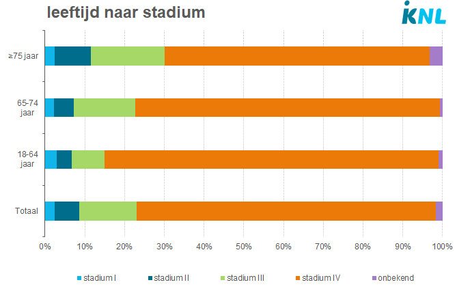Click the light green stadium III segment in Totaal bar
The image size is (457, 289).
(108, 211)
